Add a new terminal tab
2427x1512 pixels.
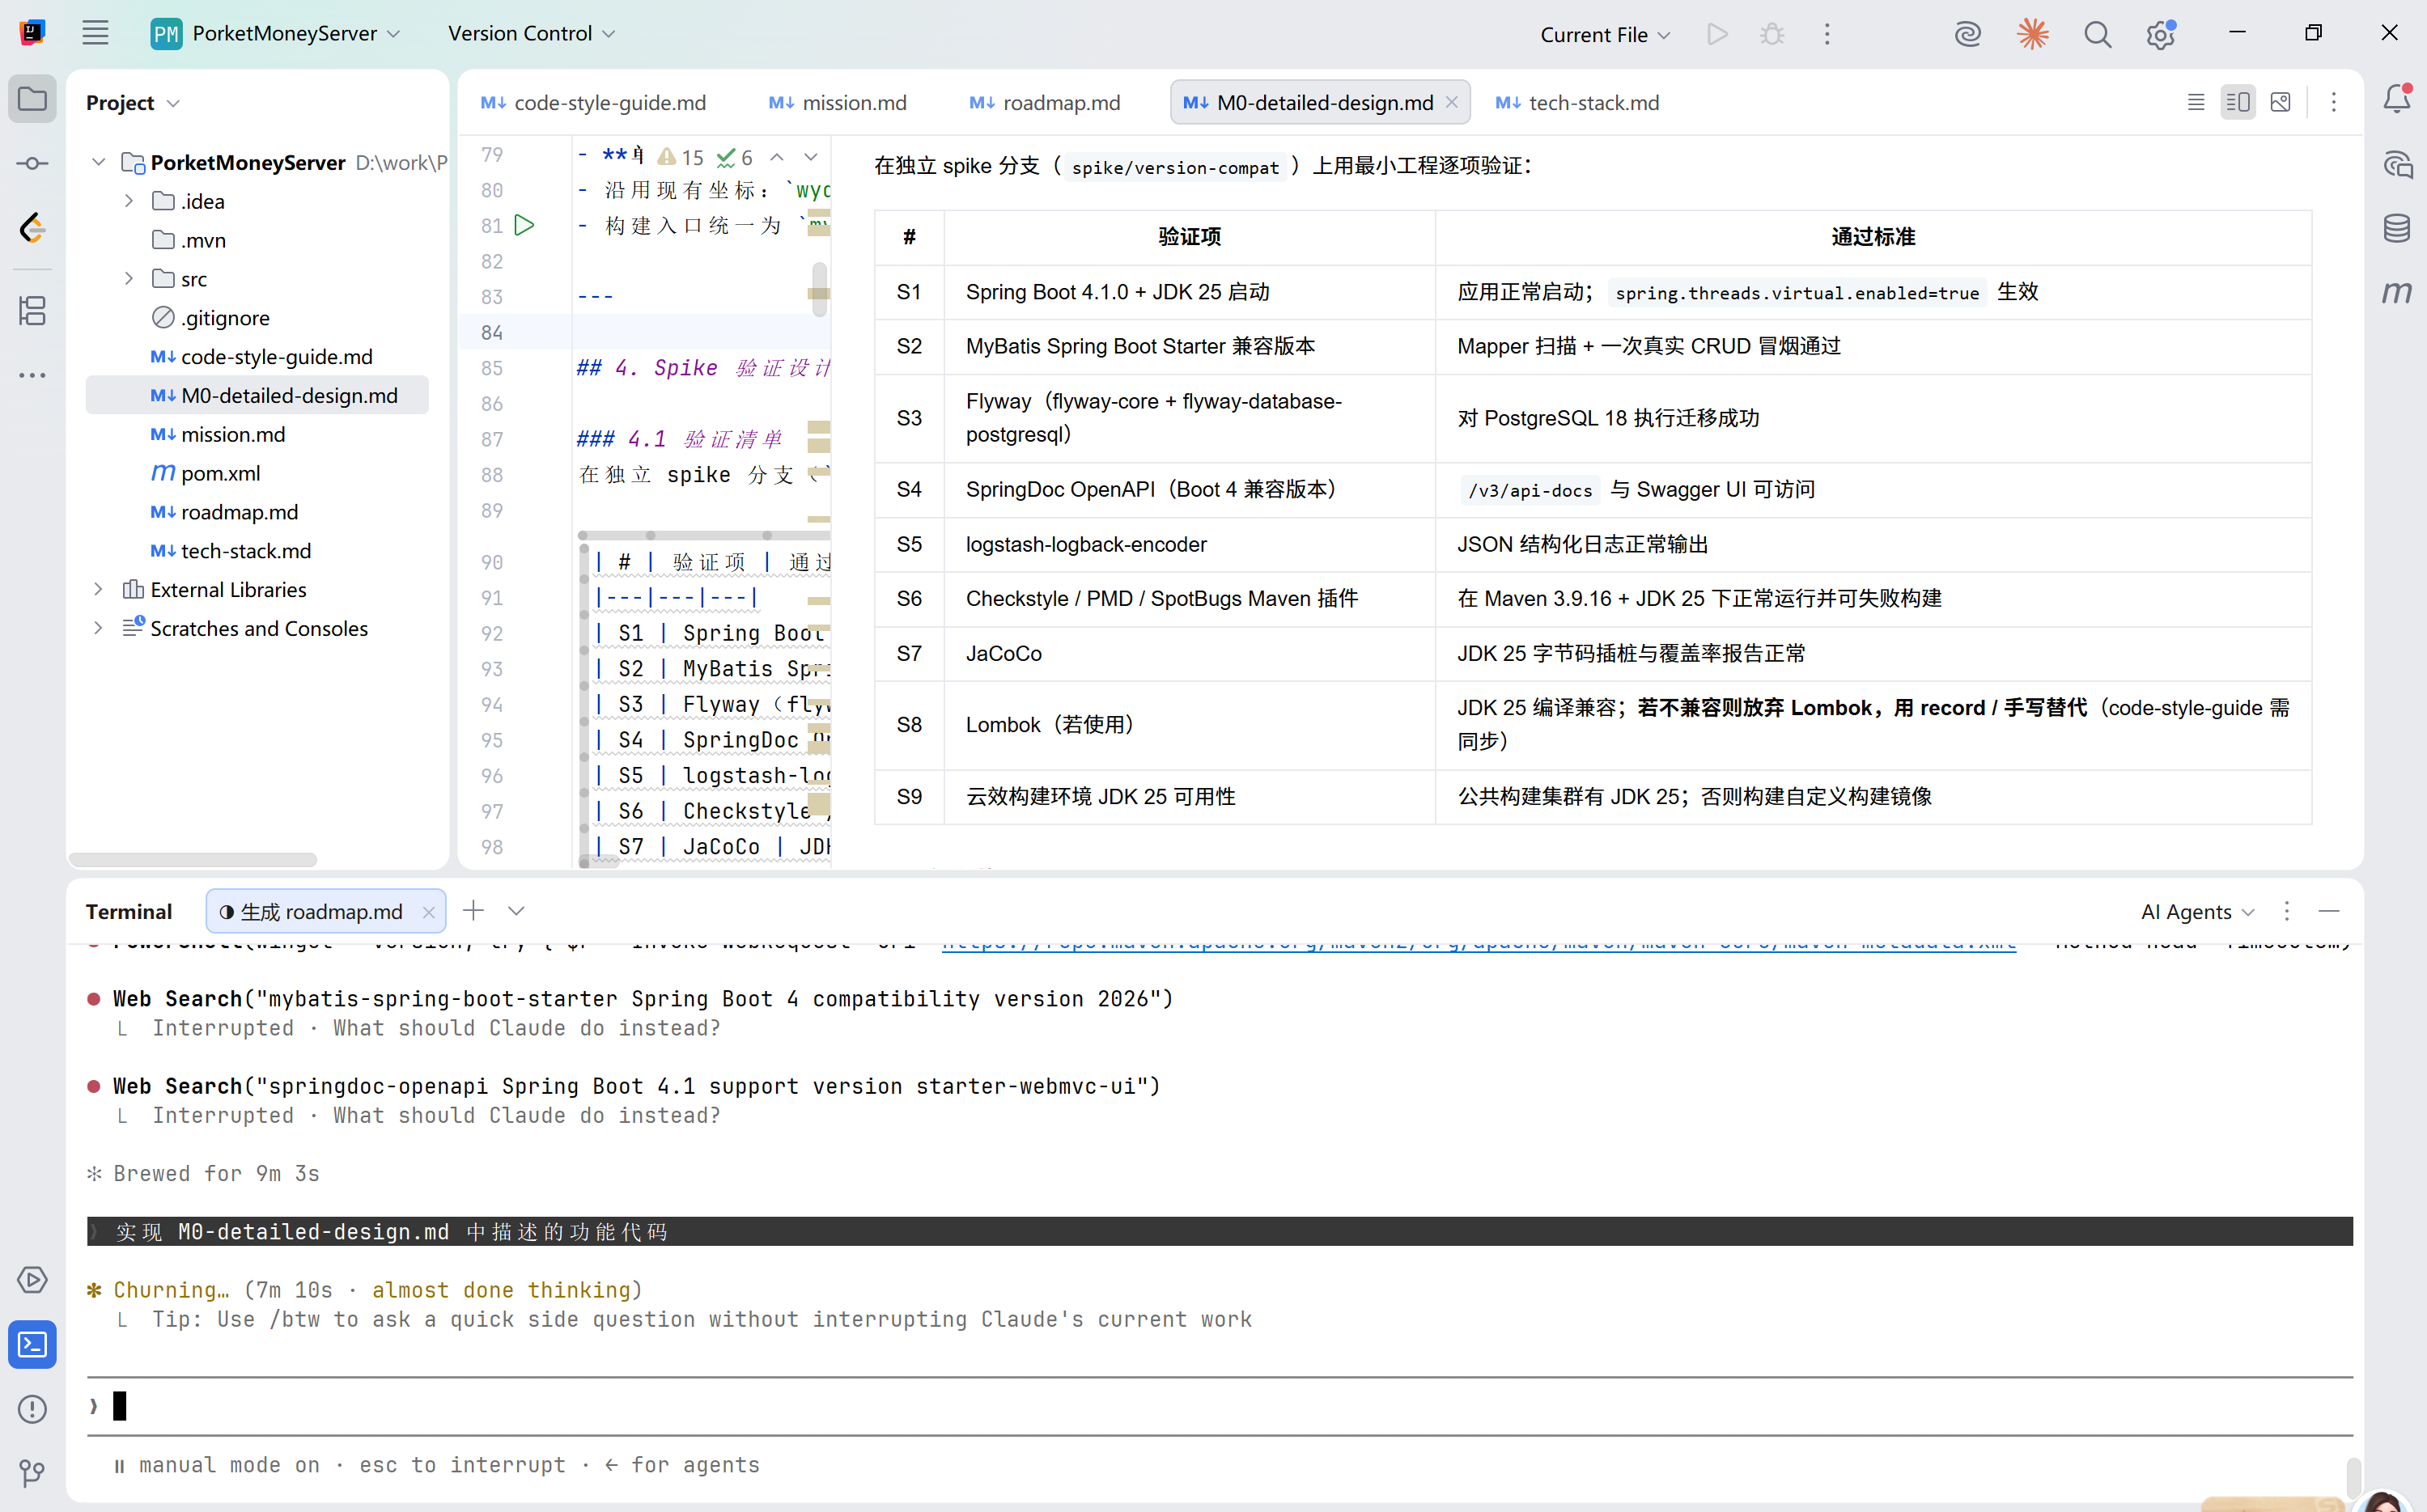[x=473, y=910]
